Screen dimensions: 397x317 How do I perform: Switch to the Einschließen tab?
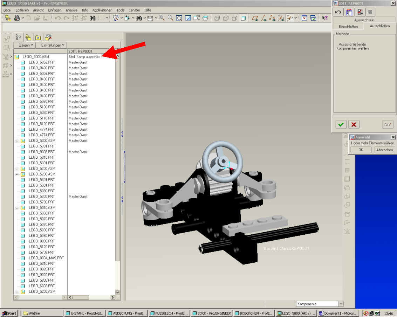pyautogui.click(x=348, y=27)
